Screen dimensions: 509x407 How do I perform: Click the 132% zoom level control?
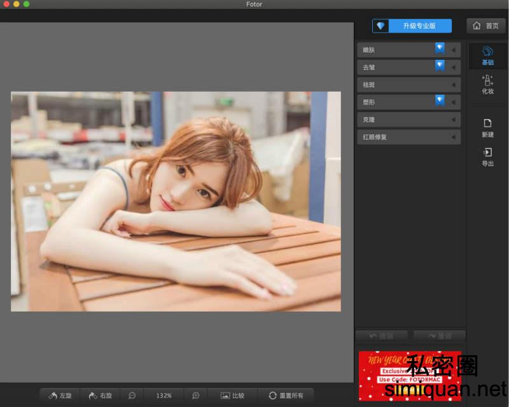(164, 396)
